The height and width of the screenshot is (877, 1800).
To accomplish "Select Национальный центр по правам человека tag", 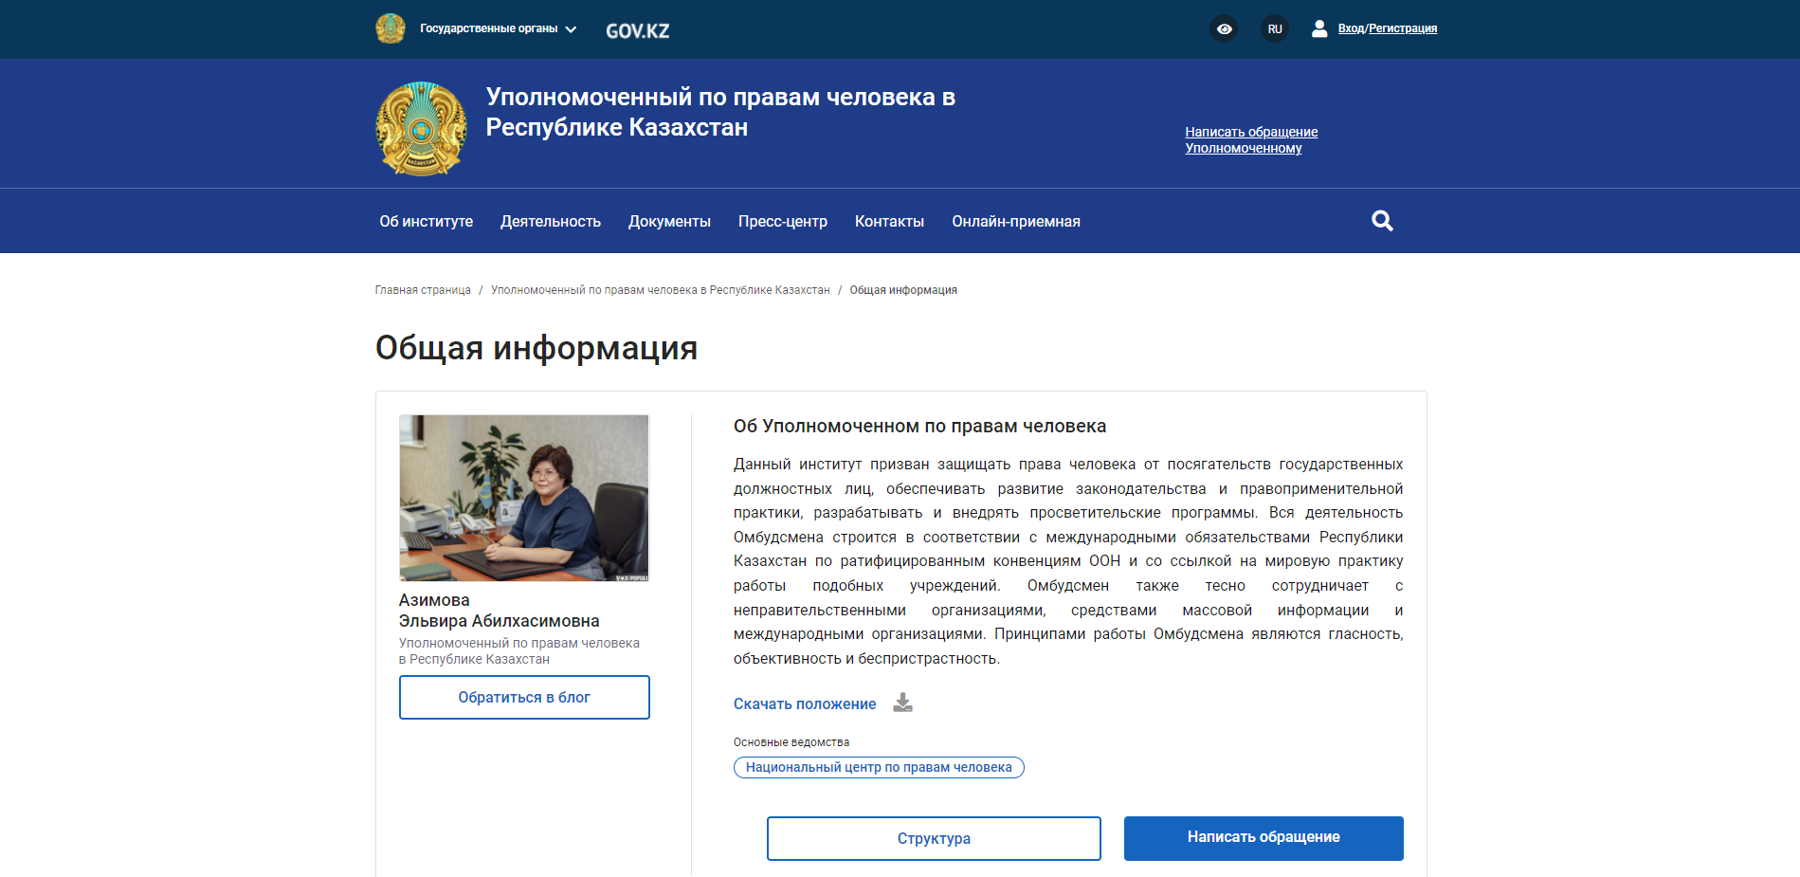I will 879,767.
